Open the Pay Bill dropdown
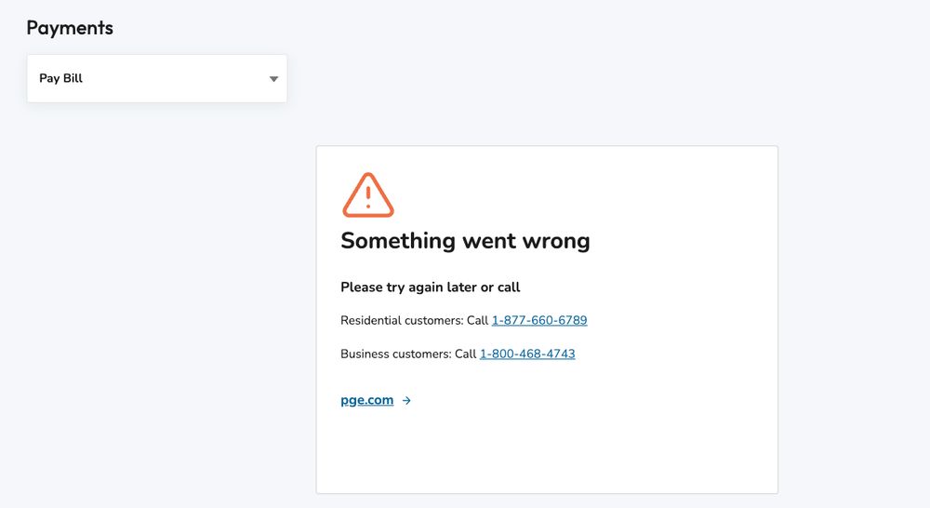The height and width of the screenshot is (508, 930). tap(156, 79)
